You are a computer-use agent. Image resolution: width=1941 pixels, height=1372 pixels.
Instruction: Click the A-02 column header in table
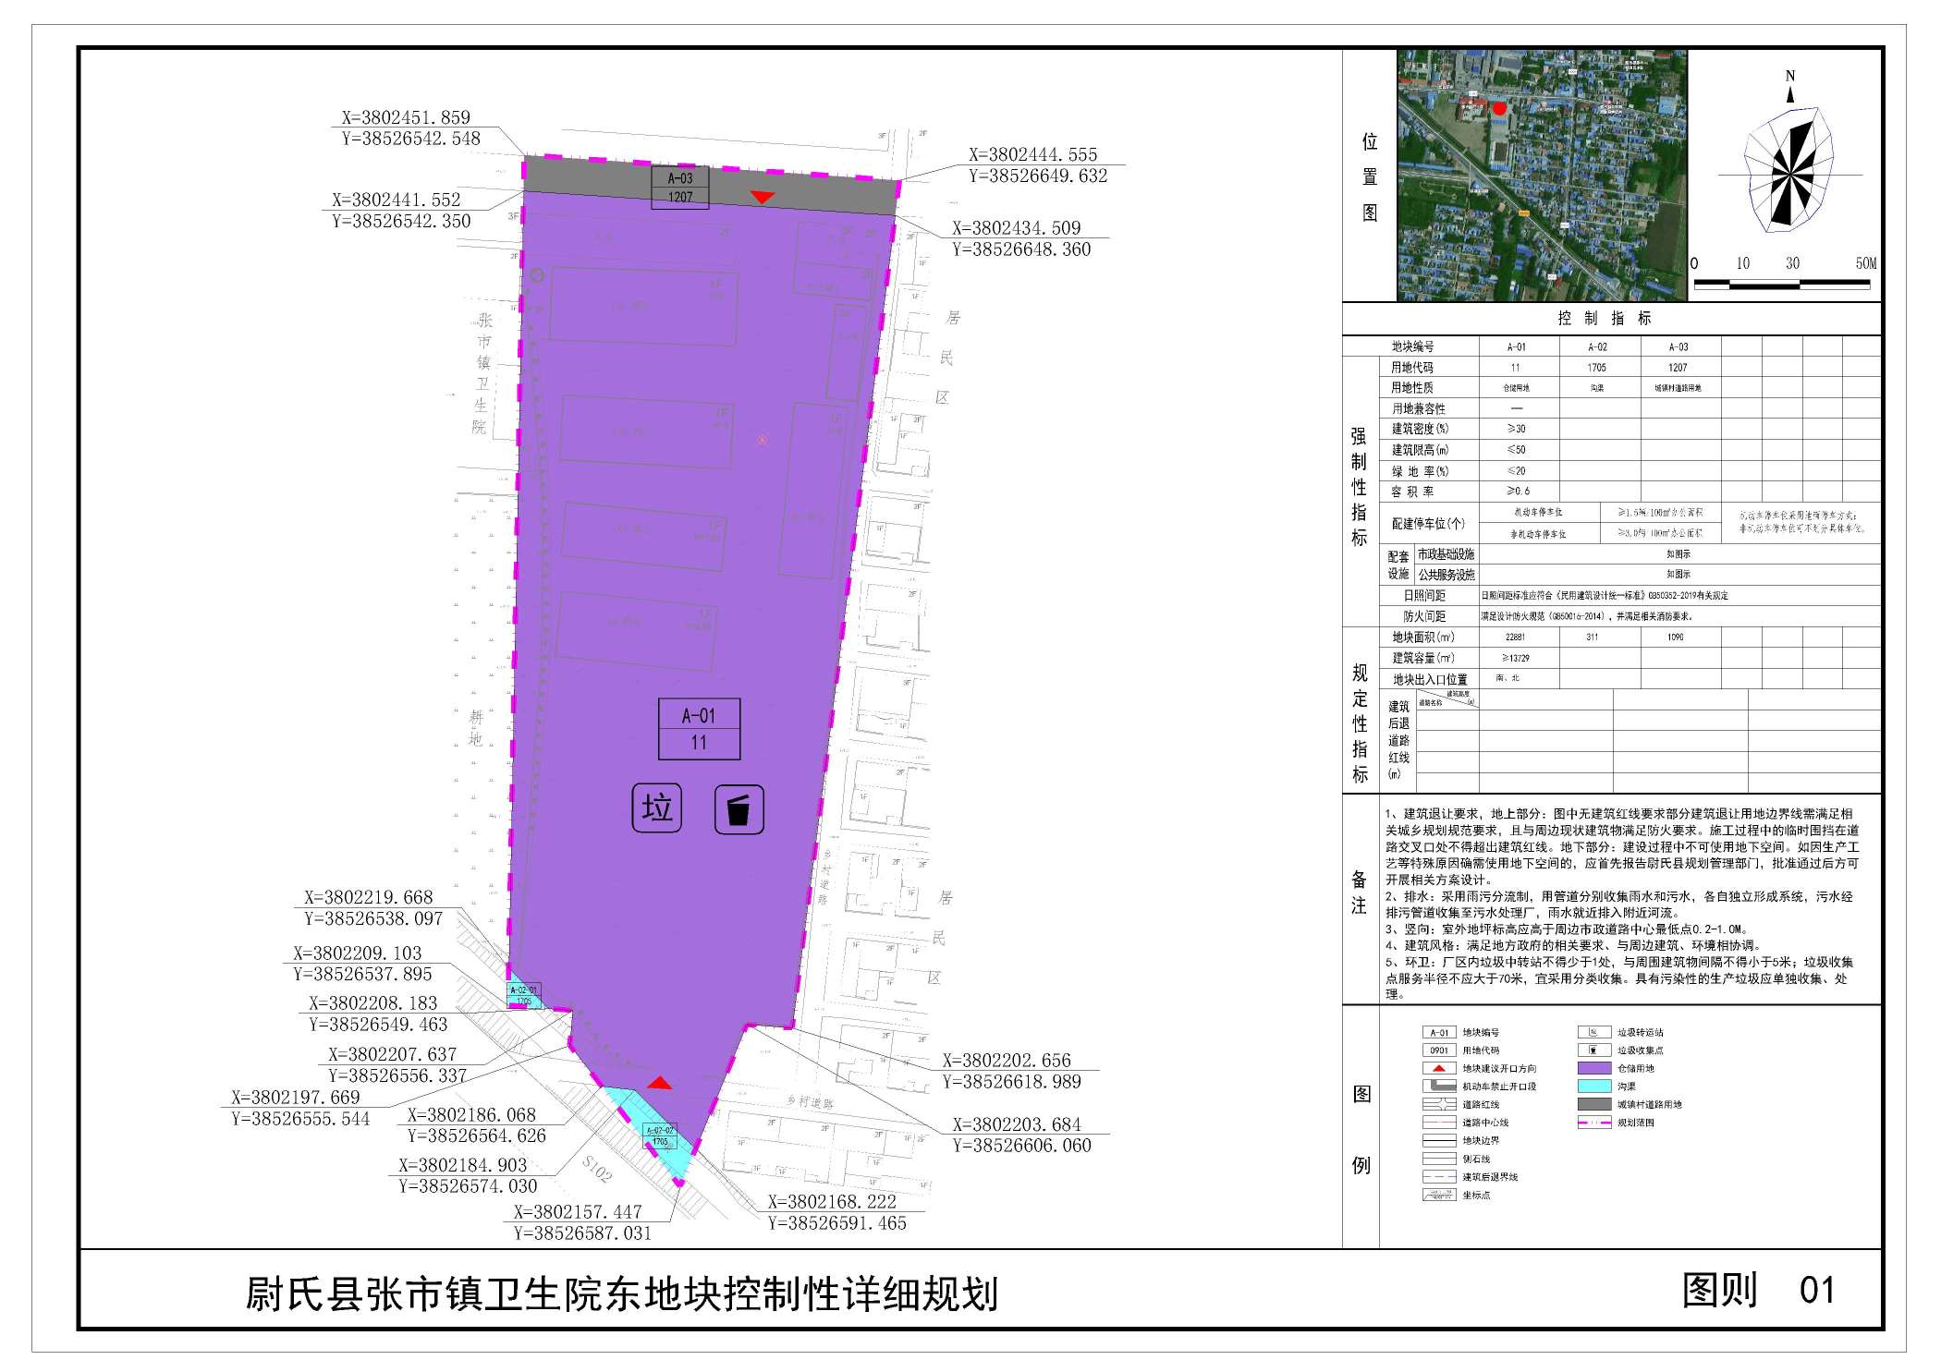(x=1597, y=347)
